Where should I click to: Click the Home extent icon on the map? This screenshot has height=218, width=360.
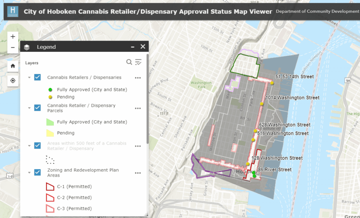point(13,66)
